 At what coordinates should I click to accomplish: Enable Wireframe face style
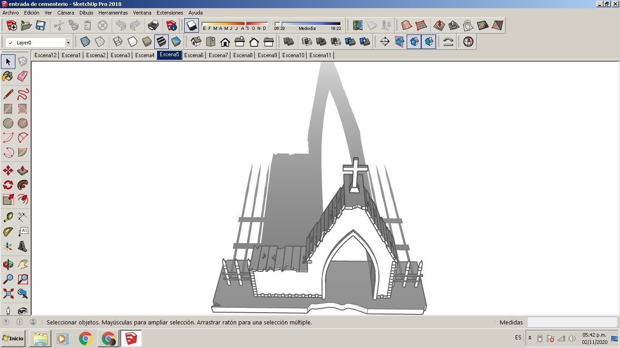pyautogui.click(x=118, y=42)
